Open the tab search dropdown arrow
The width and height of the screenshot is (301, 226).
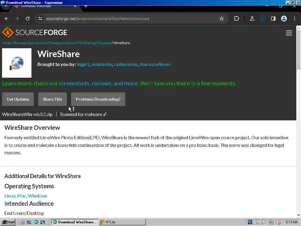pyautogui.click(x=6, y=6)
